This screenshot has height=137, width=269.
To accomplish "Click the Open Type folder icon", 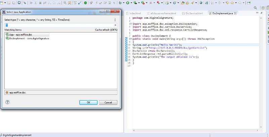I will [x=183, y=3].
